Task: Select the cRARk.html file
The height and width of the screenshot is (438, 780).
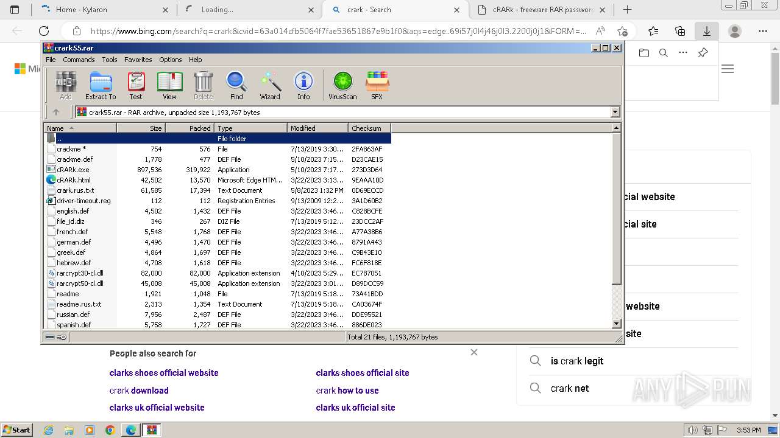Action: pyautogui.click(x=218, y=180)
